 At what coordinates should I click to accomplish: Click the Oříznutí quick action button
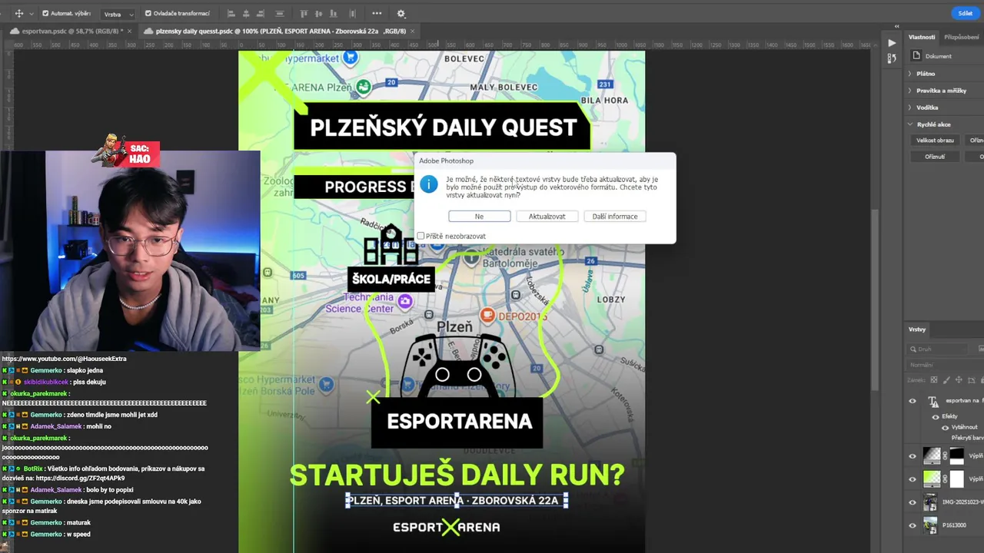click(935, 157)
